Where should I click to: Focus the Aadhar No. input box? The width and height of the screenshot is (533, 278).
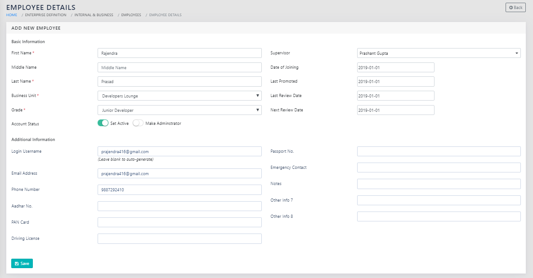pyautogui.click(x=179, y=206)
